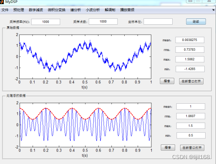
Task: Click the 采样频率(Hz): label
Action: pyautogui.click(x=20, y=22)
